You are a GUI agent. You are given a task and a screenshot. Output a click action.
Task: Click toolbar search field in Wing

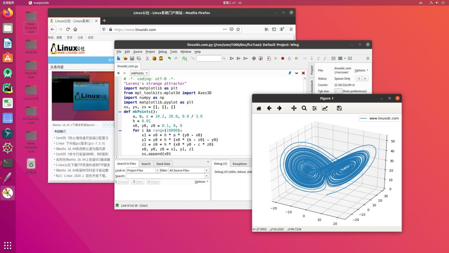(x=209, y=58)
